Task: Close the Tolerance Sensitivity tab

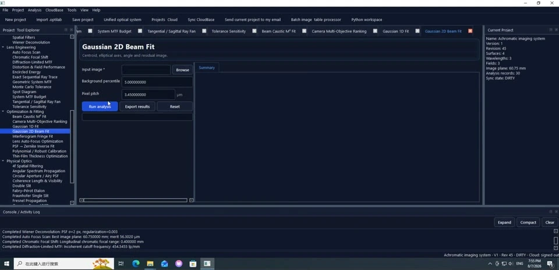Action: 254,31
